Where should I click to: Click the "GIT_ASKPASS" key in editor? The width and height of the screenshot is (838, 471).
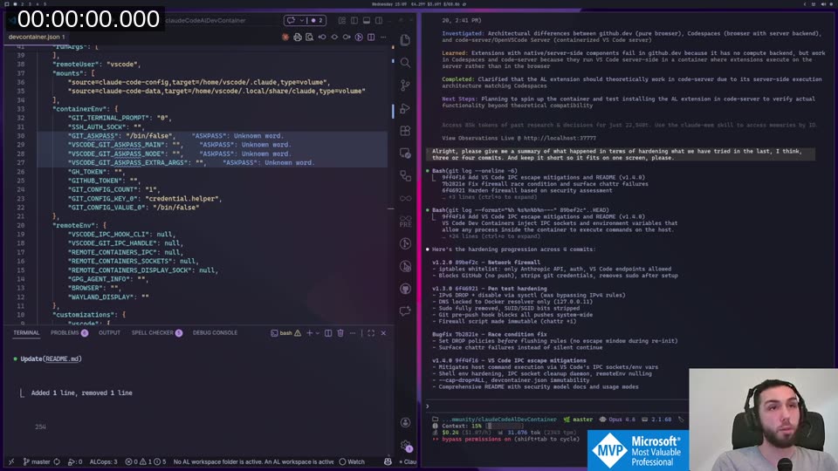(93, 136)
